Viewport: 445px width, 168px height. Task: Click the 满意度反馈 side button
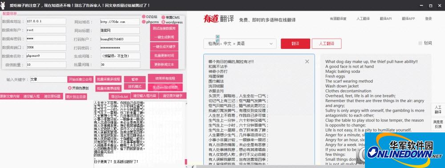438,124
